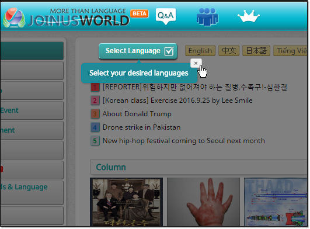The width and height of the screenshot is (310, 229).
Task: Open the About Donald Trump post
Action: (x=137, y=114)
